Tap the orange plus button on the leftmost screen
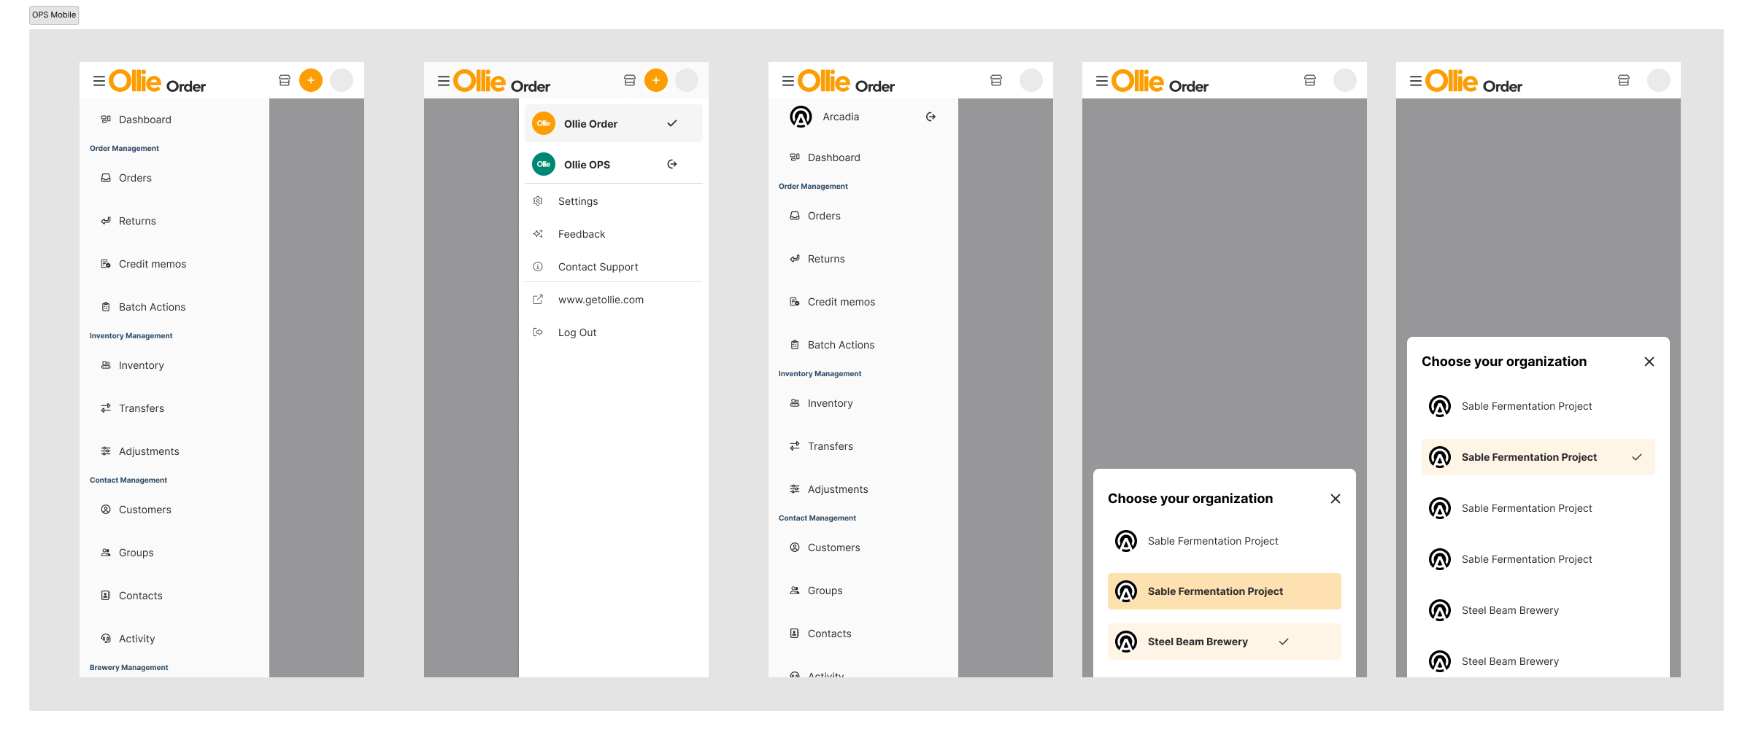Screen dimensions: 1753x740 point(311,80)
